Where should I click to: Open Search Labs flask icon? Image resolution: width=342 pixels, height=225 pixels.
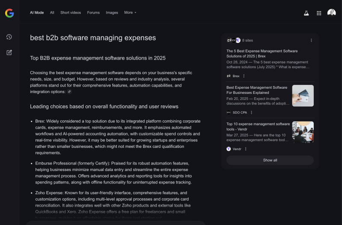coord(306,13)
